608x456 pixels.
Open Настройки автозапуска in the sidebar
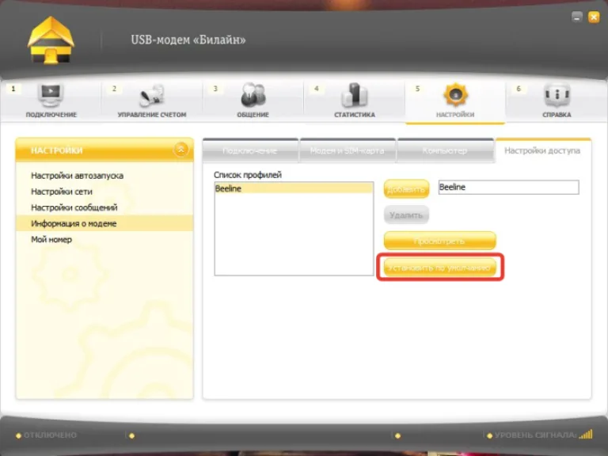(77, 176)
